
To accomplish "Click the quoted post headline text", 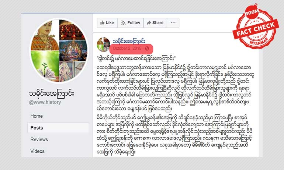I will [x=136, y=59].
